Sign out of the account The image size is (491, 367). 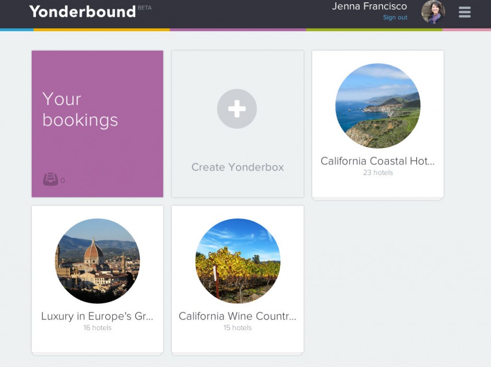[395, 18]
